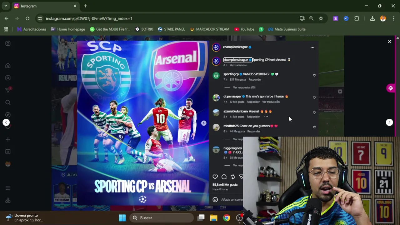This screenshot has height=225, width=400.
Task: Click the repost icon under the post
Action: pyautogui.click(x=233, y=177)
